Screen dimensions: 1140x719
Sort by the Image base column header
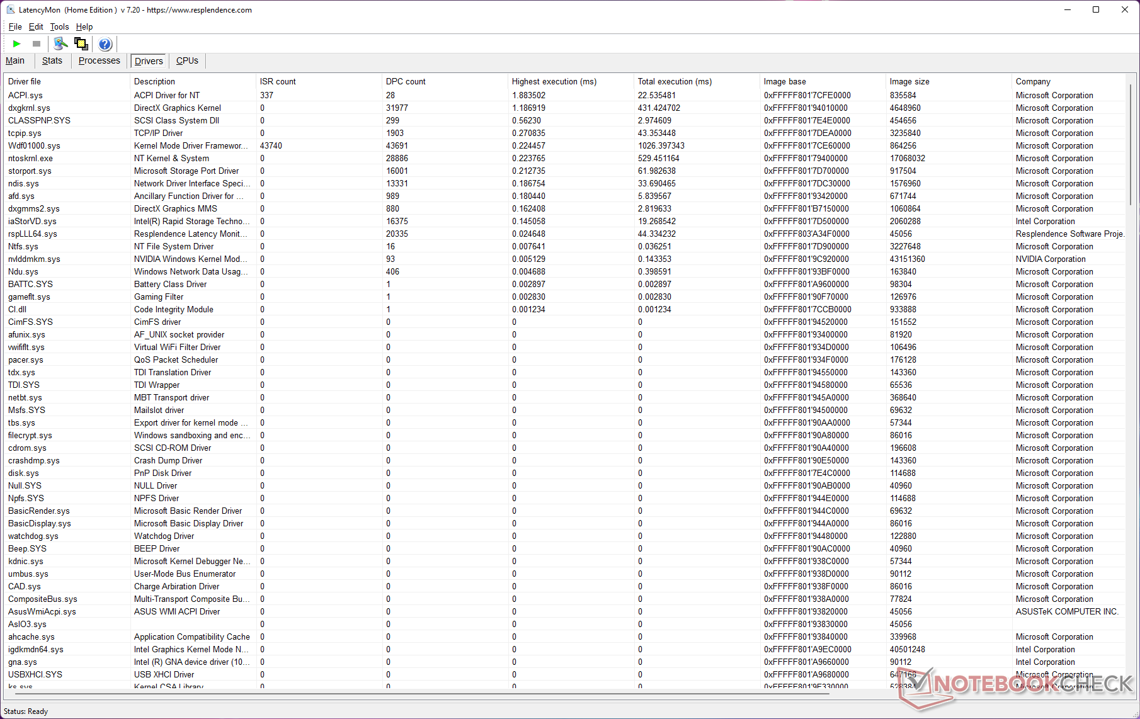(x=823, y=81)
